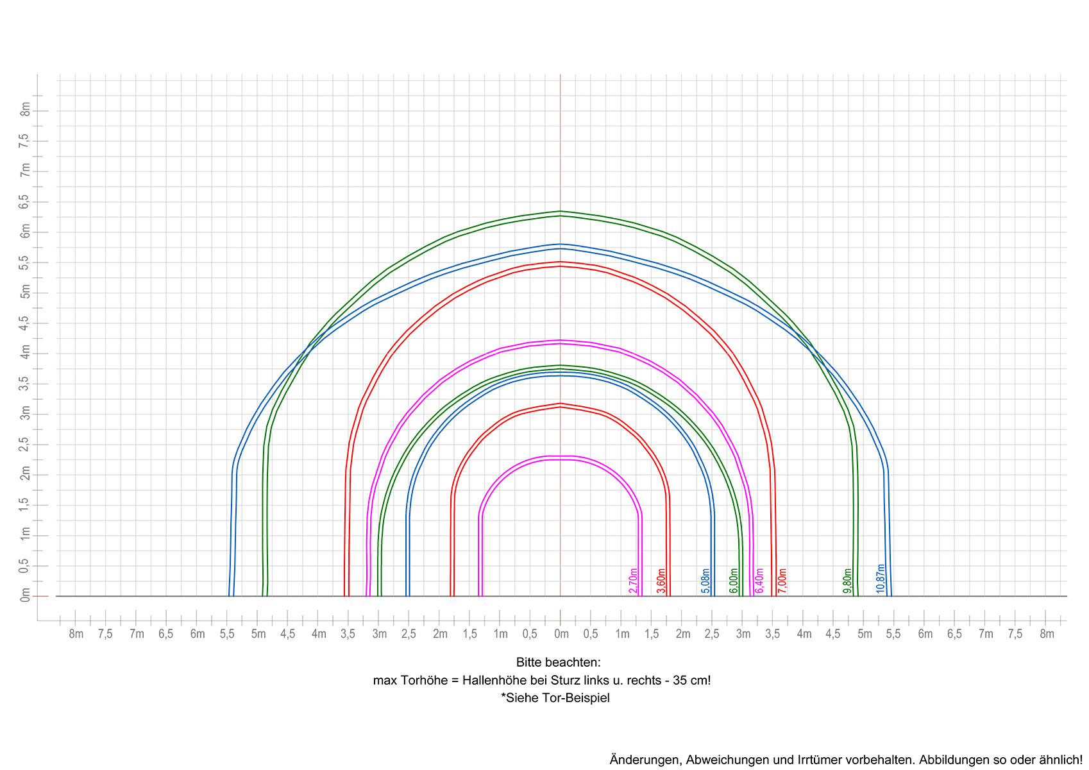Image resolution: width=1089 pixels, height=770 pixels.
Task: Select the green "6,00m" curve label
Action: coord(734,581)
